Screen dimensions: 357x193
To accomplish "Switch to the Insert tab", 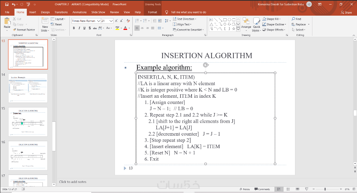I will tap(32, 12).
